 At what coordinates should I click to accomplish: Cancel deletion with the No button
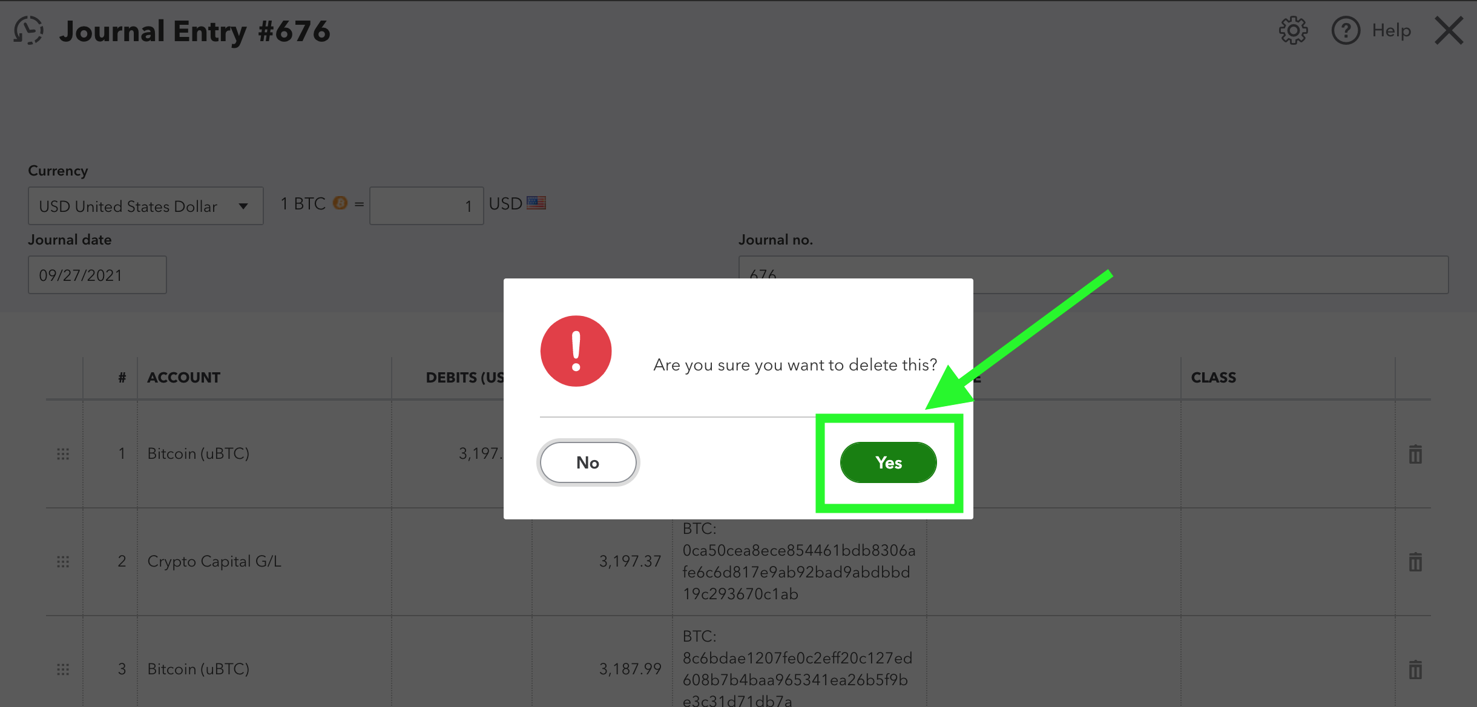click(588, 462)
